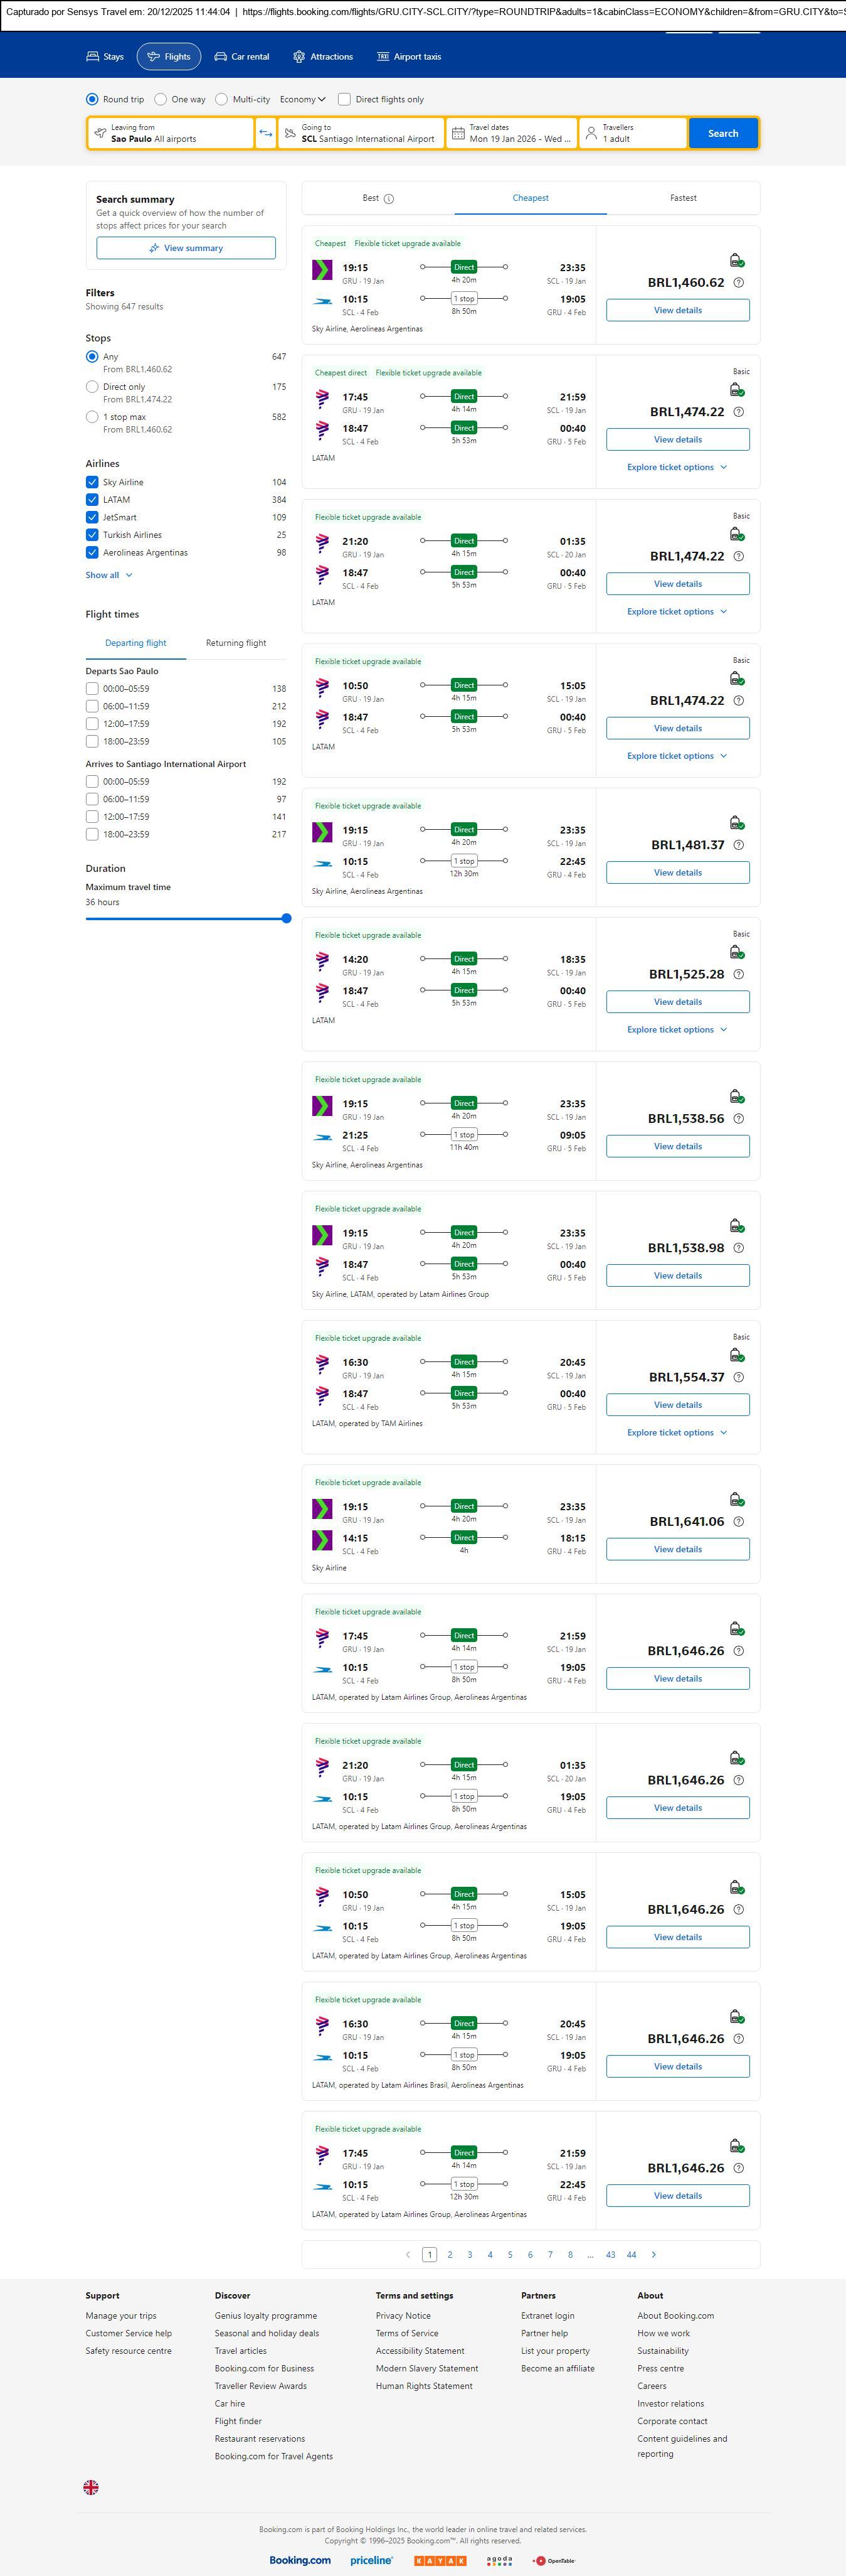Click the next page arrow in pagination
The height and width of the screenshot is (2576, 846).
click(x=654, y=2254)
